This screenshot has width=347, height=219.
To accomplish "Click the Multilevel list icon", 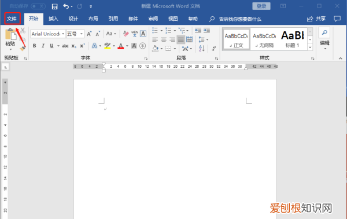I will pyautogui.click(x=182, y=30).
